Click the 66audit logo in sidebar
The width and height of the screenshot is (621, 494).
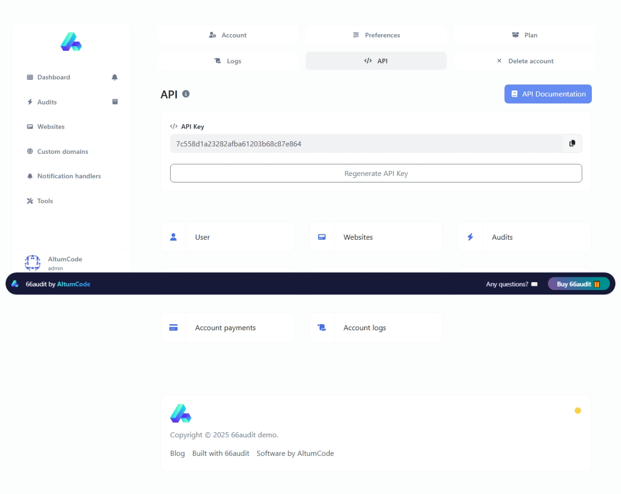71,42
